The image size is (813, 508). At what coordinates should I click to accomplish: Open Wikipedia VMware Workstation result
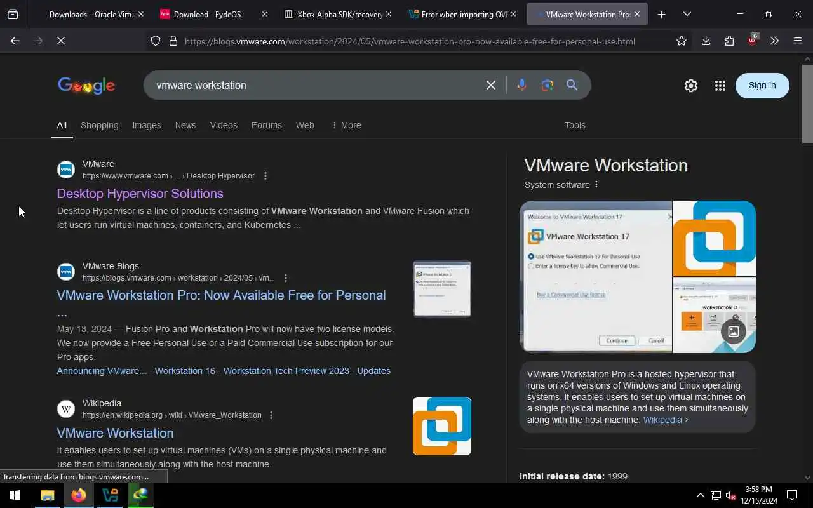coord(115,433)
